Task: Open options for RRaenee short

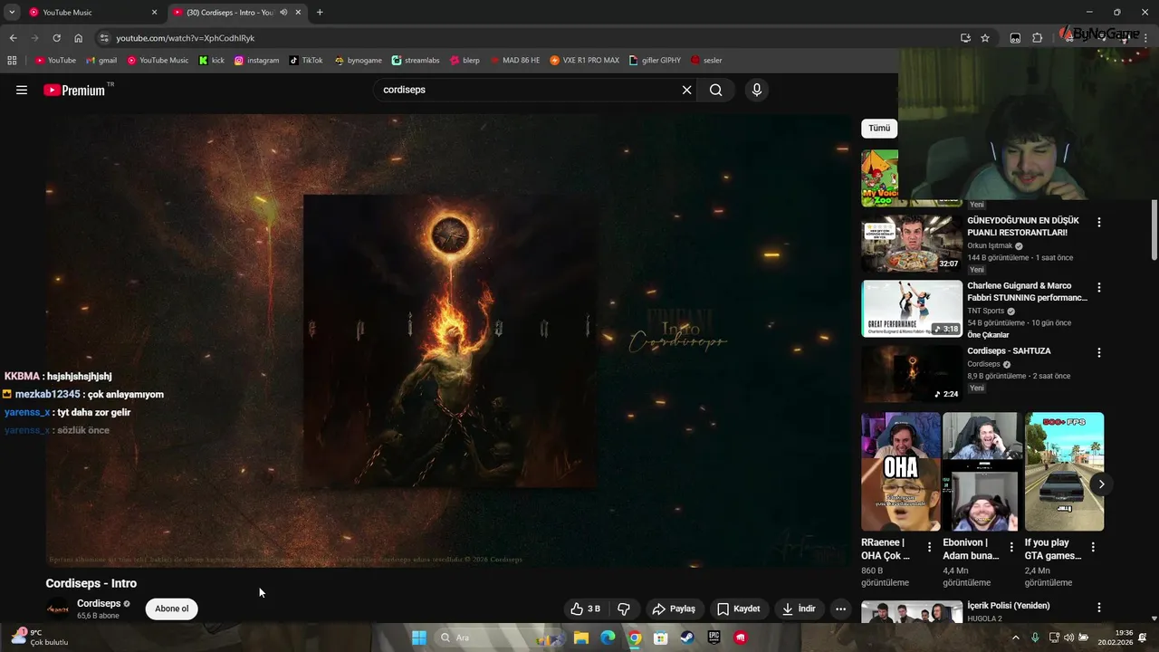Action: pos(929,547)
